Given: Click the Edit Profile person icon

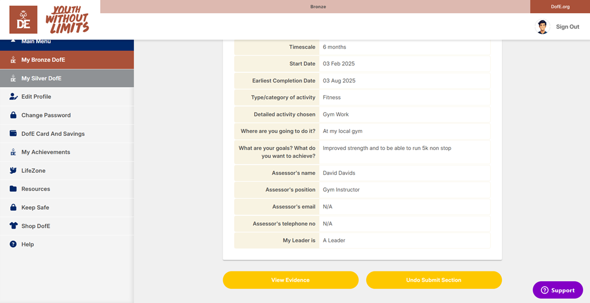Looking at the screenshot, I should tap(13, 97).
